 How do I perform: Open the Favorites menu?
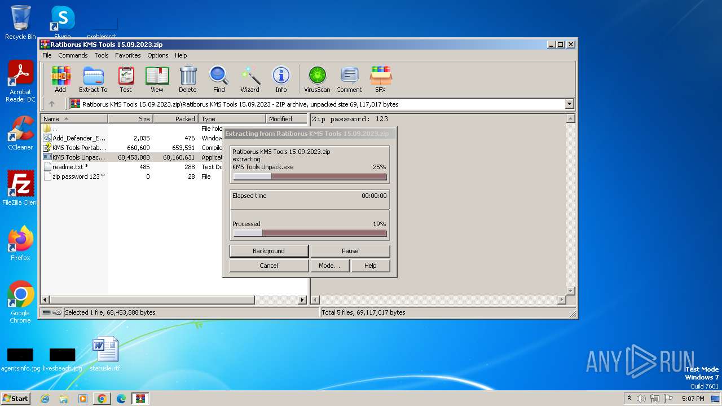[x=128, y=55]
